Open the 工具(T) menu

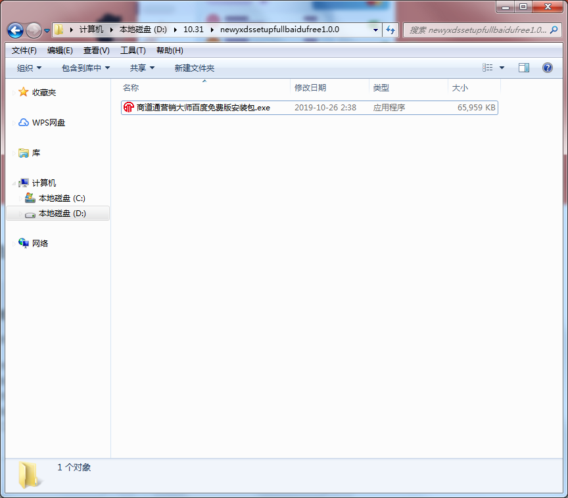133,51
